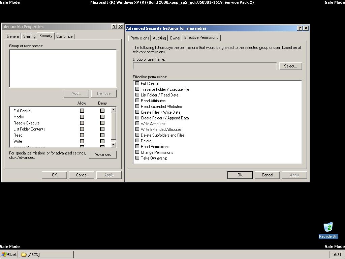Click the Select... button
This screenshot has width=345, height=259.
290,66
